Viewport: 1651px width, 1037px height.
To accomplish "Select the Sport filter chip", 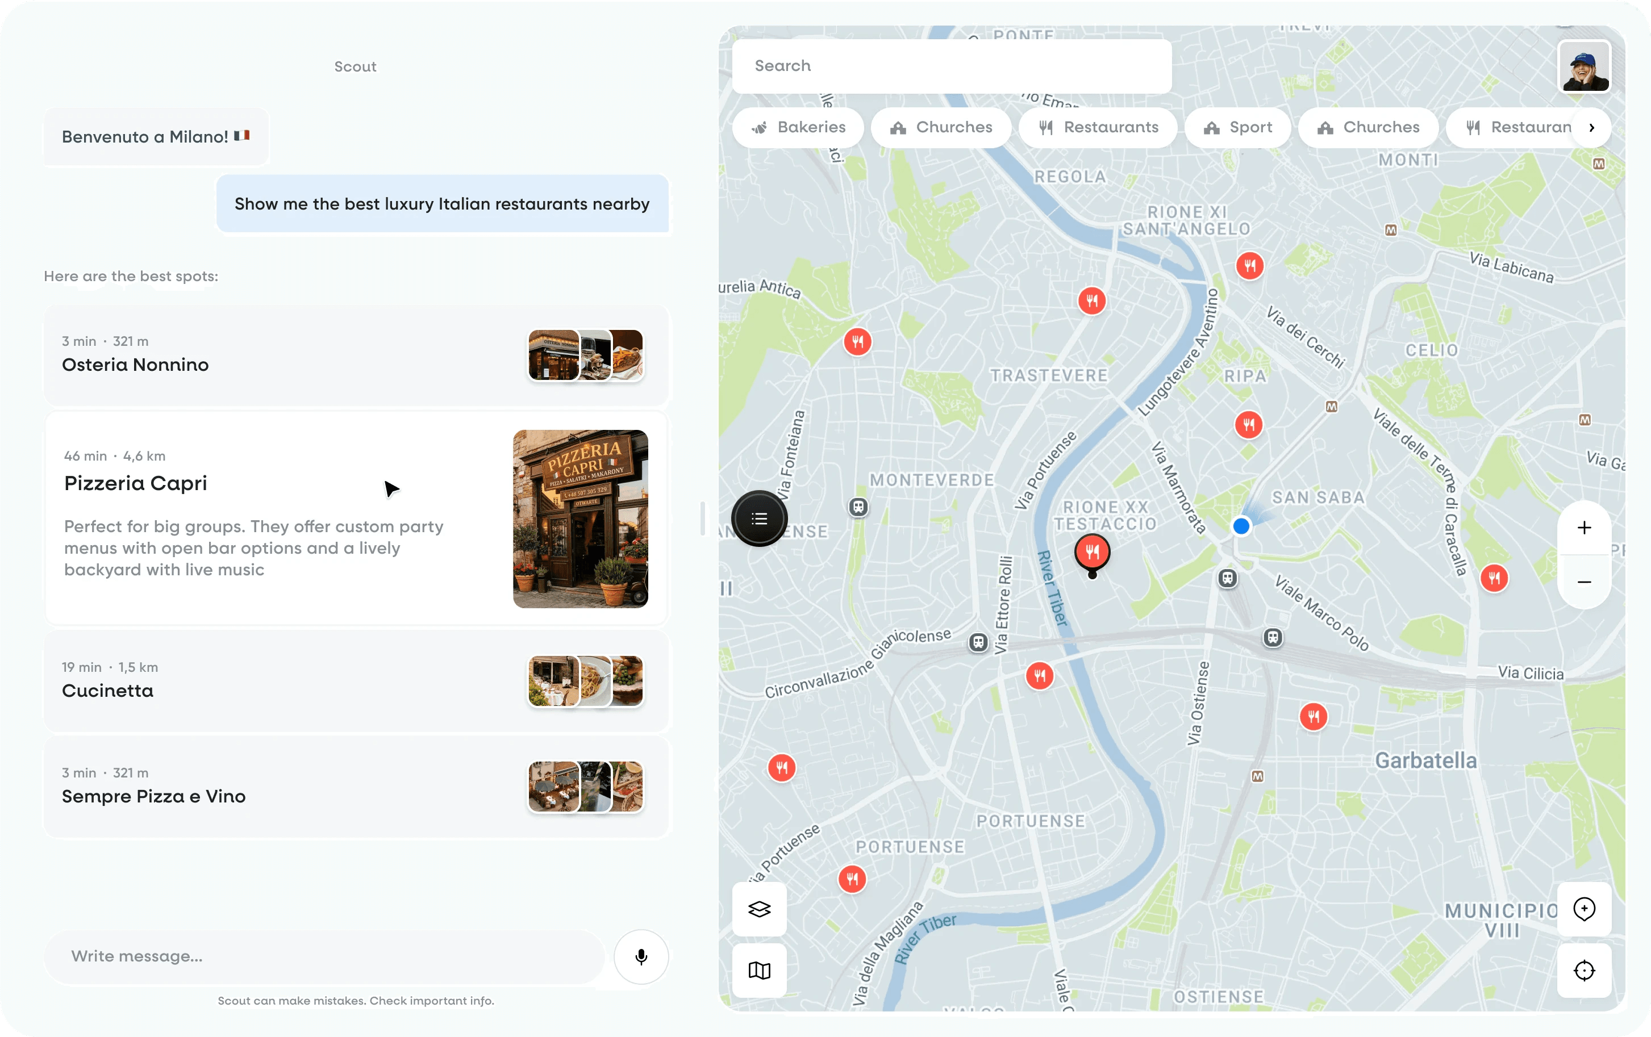I will 1237,127.
